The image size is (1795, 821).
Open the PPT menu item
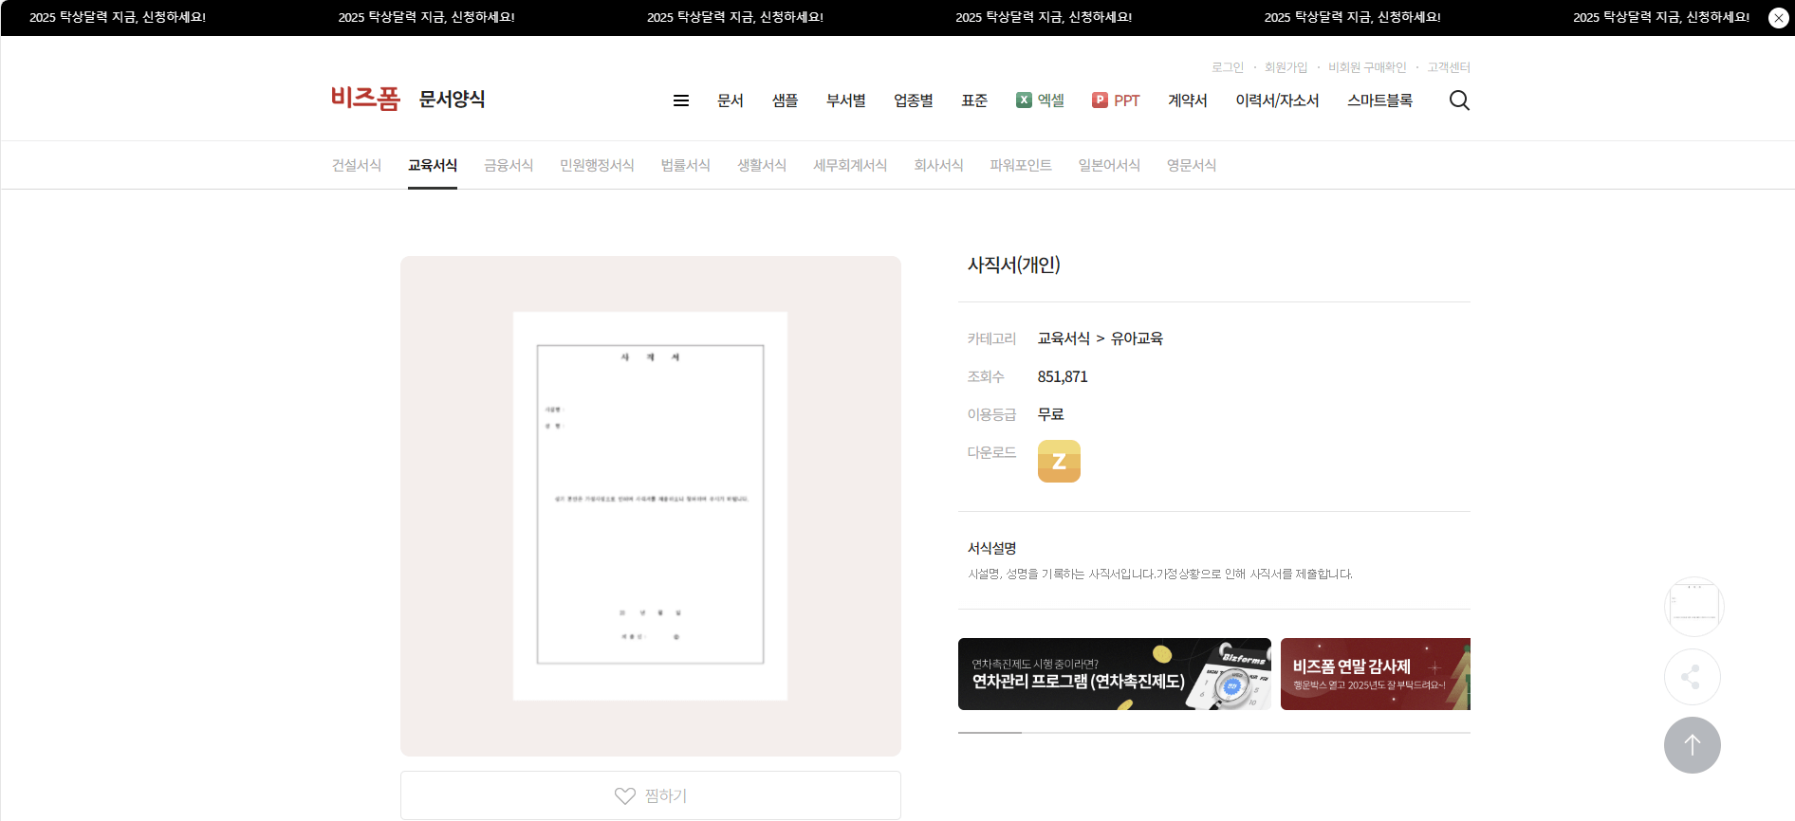tap(1116, 100)
